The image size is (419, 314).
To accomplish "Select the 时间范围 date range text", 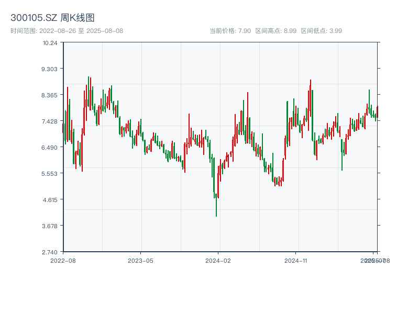I will click(67, 31).
